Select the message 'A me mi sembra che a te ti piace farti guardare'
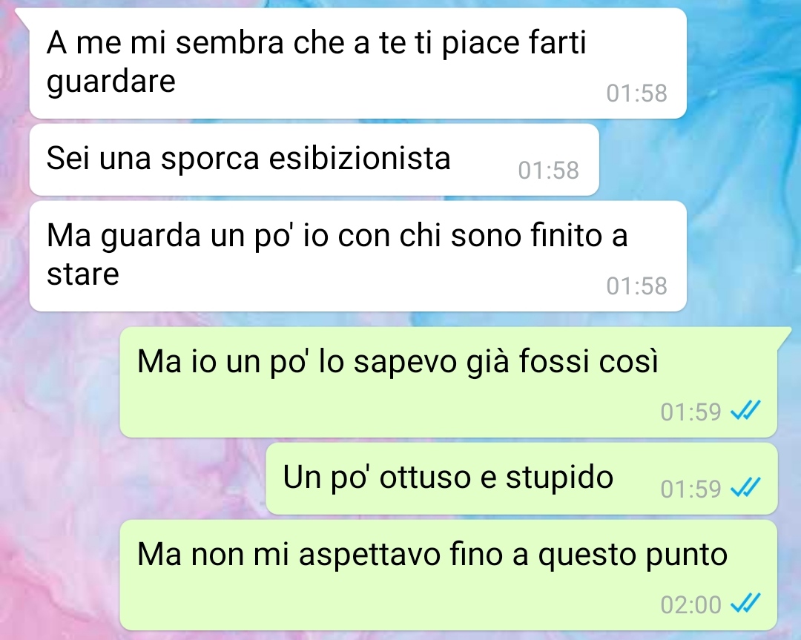Image resolution: width=801 pixels, height=640 pixels. pos(357,63)
